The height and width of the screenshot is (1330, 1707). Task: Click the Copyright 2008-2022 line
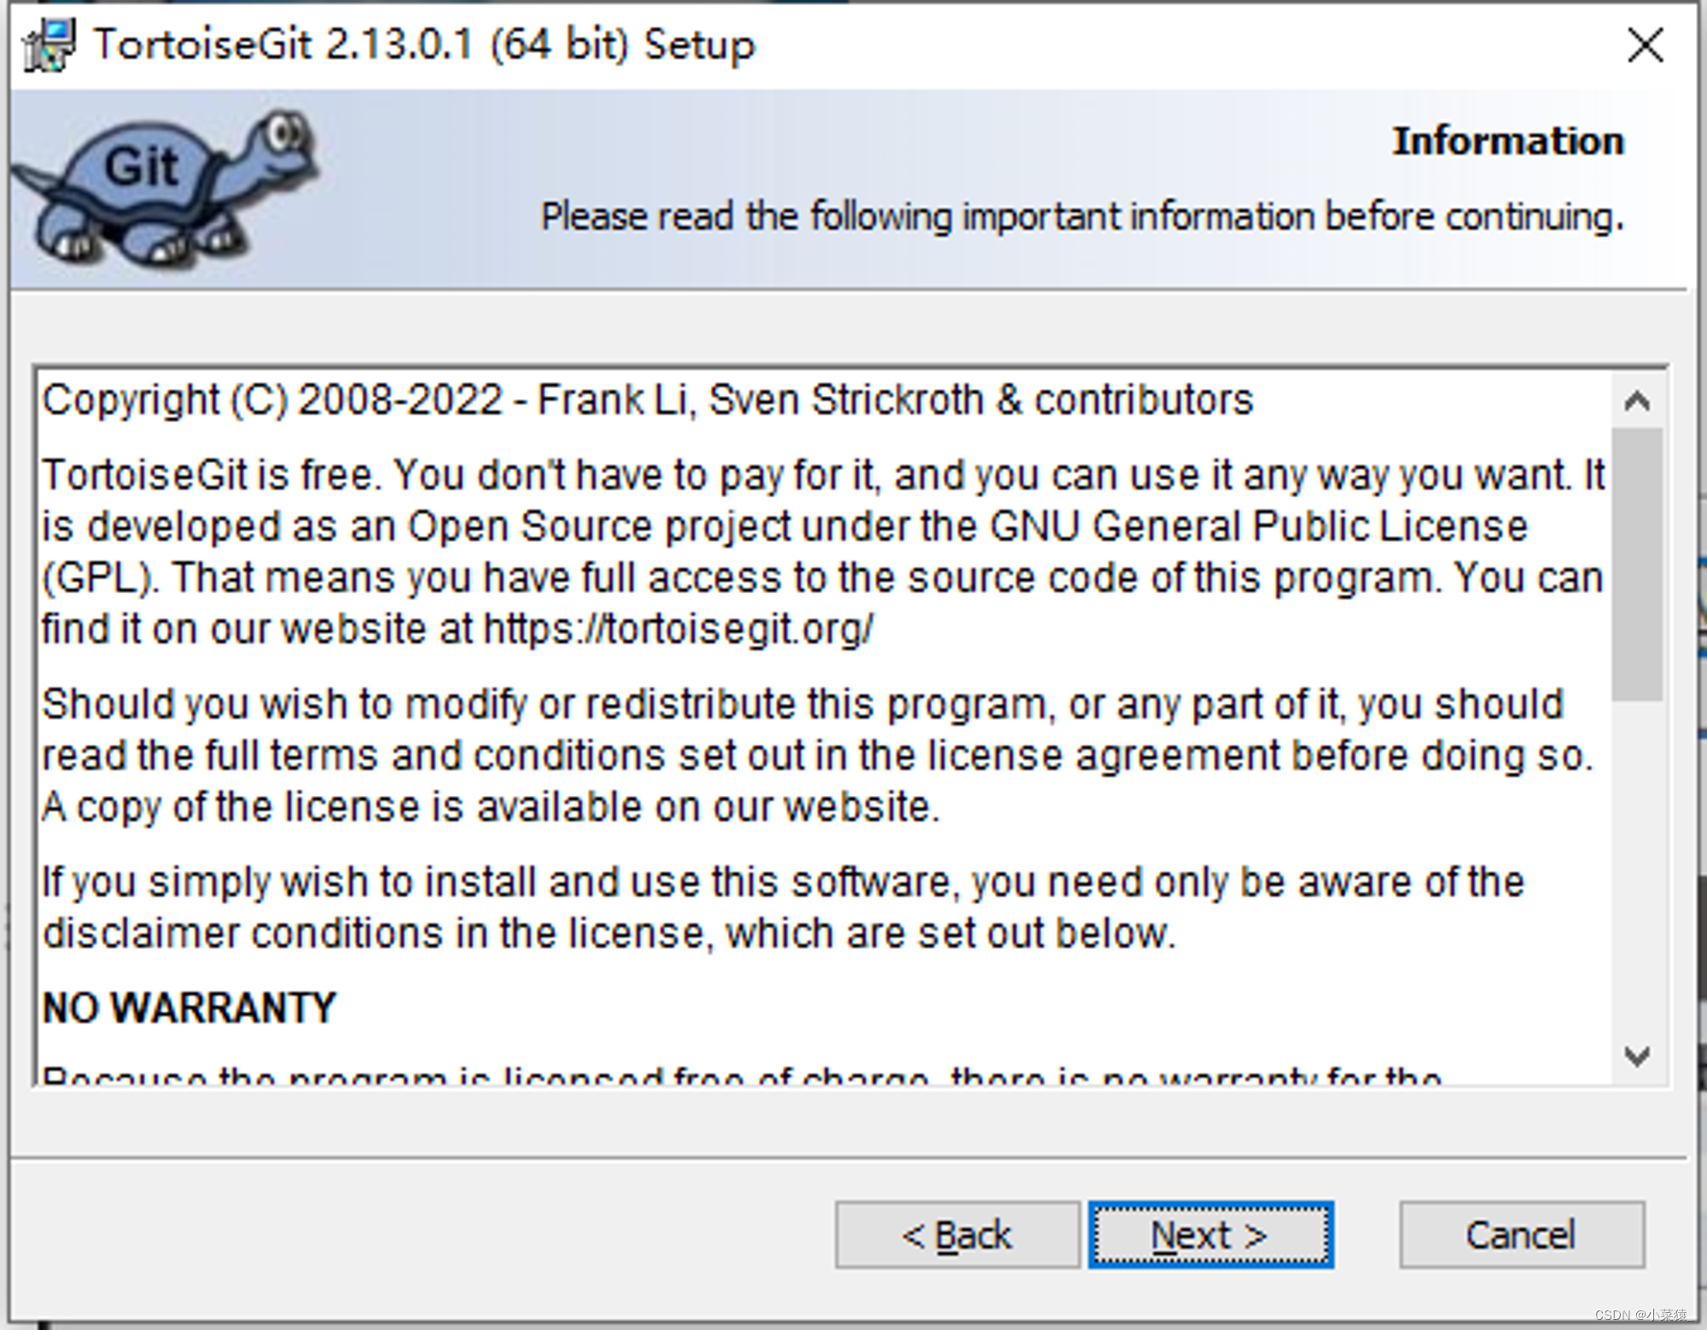point(647,400)
